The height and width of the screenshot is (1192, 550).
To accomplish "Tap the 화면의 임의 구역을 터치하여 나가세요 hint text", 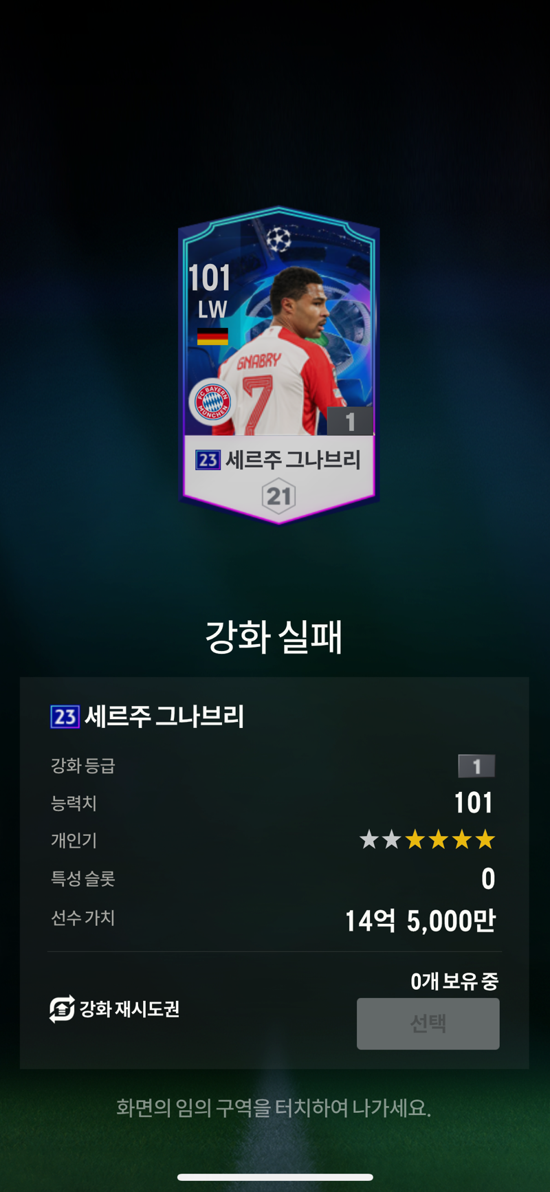I will coord(274,1107).
